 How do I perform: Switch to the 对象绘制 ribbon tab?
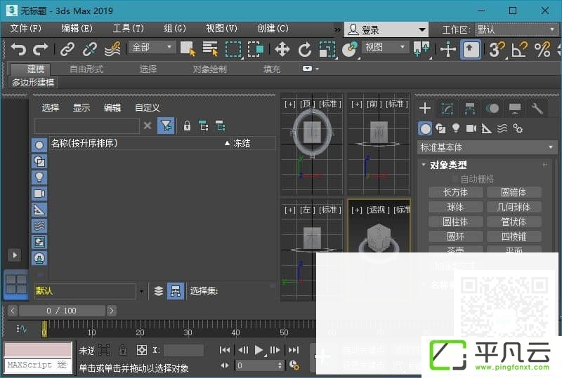click(x=209, y=69)
